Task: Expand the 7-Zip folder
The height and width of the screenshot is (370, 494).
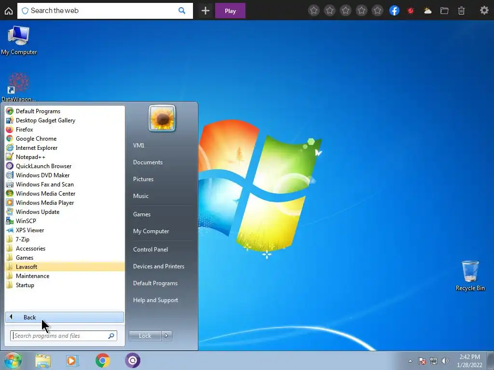Action: coord(65,239)
